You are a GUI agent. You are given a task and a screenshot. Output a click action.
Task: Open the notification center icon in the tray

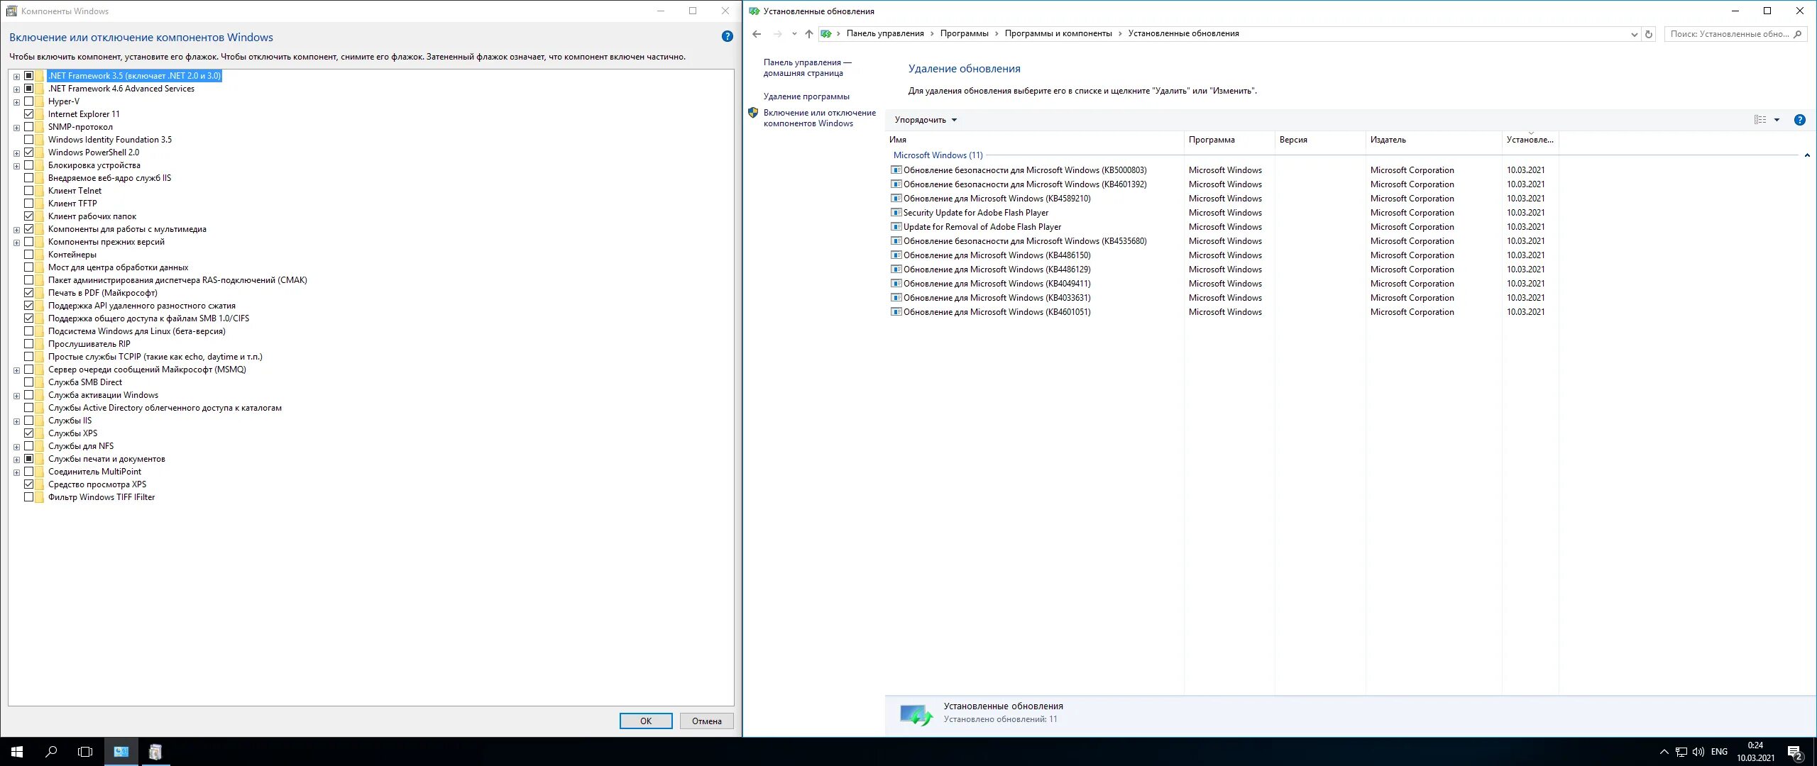1794,753
